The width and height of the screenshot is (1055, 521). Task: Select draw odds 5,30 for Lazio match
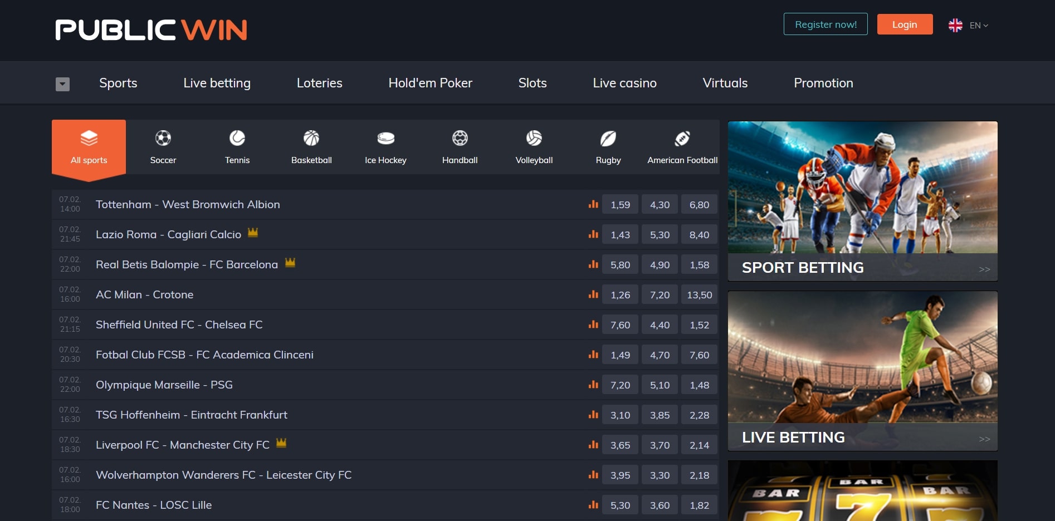click(x=660, y=234)
